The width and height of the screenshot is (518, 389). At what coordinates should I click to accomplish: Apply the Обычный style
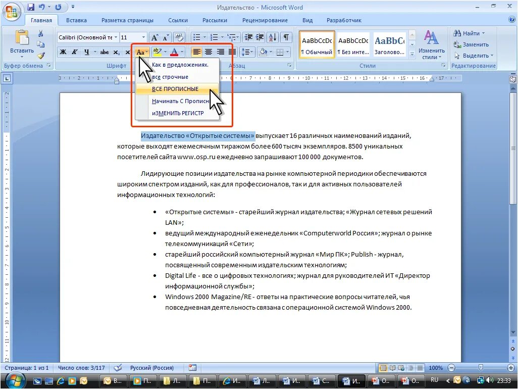click(x=317, y=45)
